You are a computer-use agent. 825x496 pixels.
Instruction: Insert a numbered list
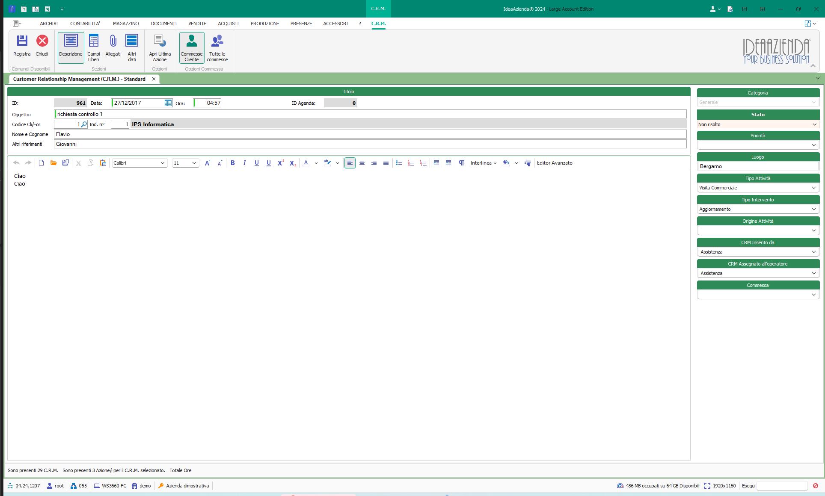411,163
